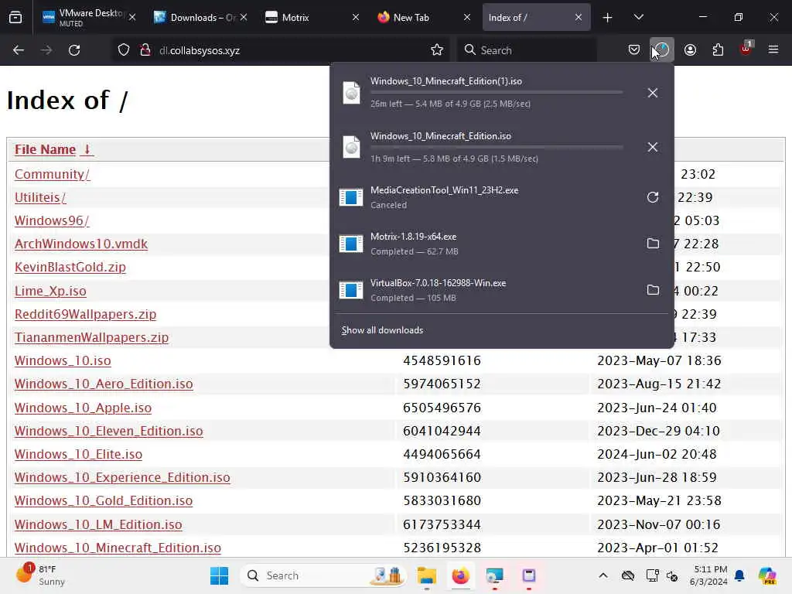The width and height of the screenshot is (792, 594).
Task: Open the uBlock Origin extension icon
Action: click(746, 49)
